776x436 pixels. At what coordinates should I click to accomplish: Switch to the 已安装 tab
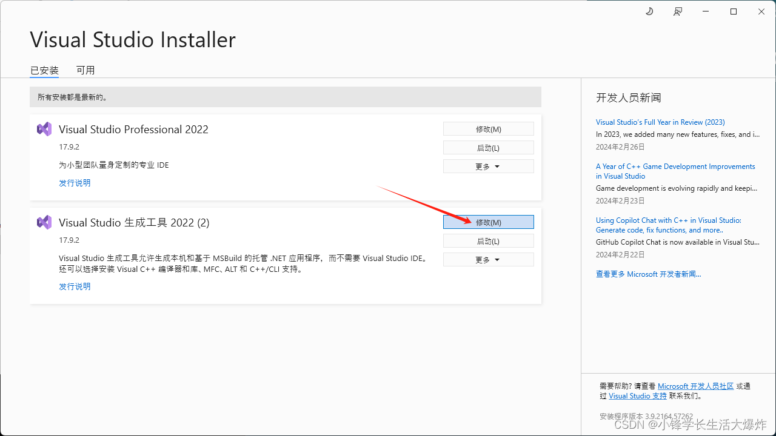click(x=44, y=70)
